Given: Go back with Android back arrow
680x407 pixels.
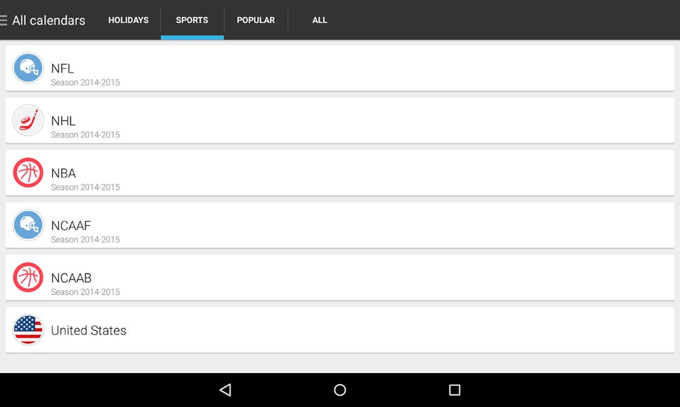Looking at the screenshot, I should [225, 390].
